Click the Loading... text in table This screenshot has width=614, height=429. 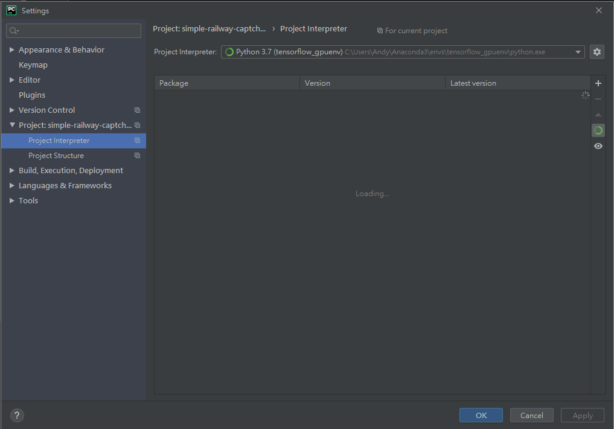pyautogui.click(x=372, y=193)
